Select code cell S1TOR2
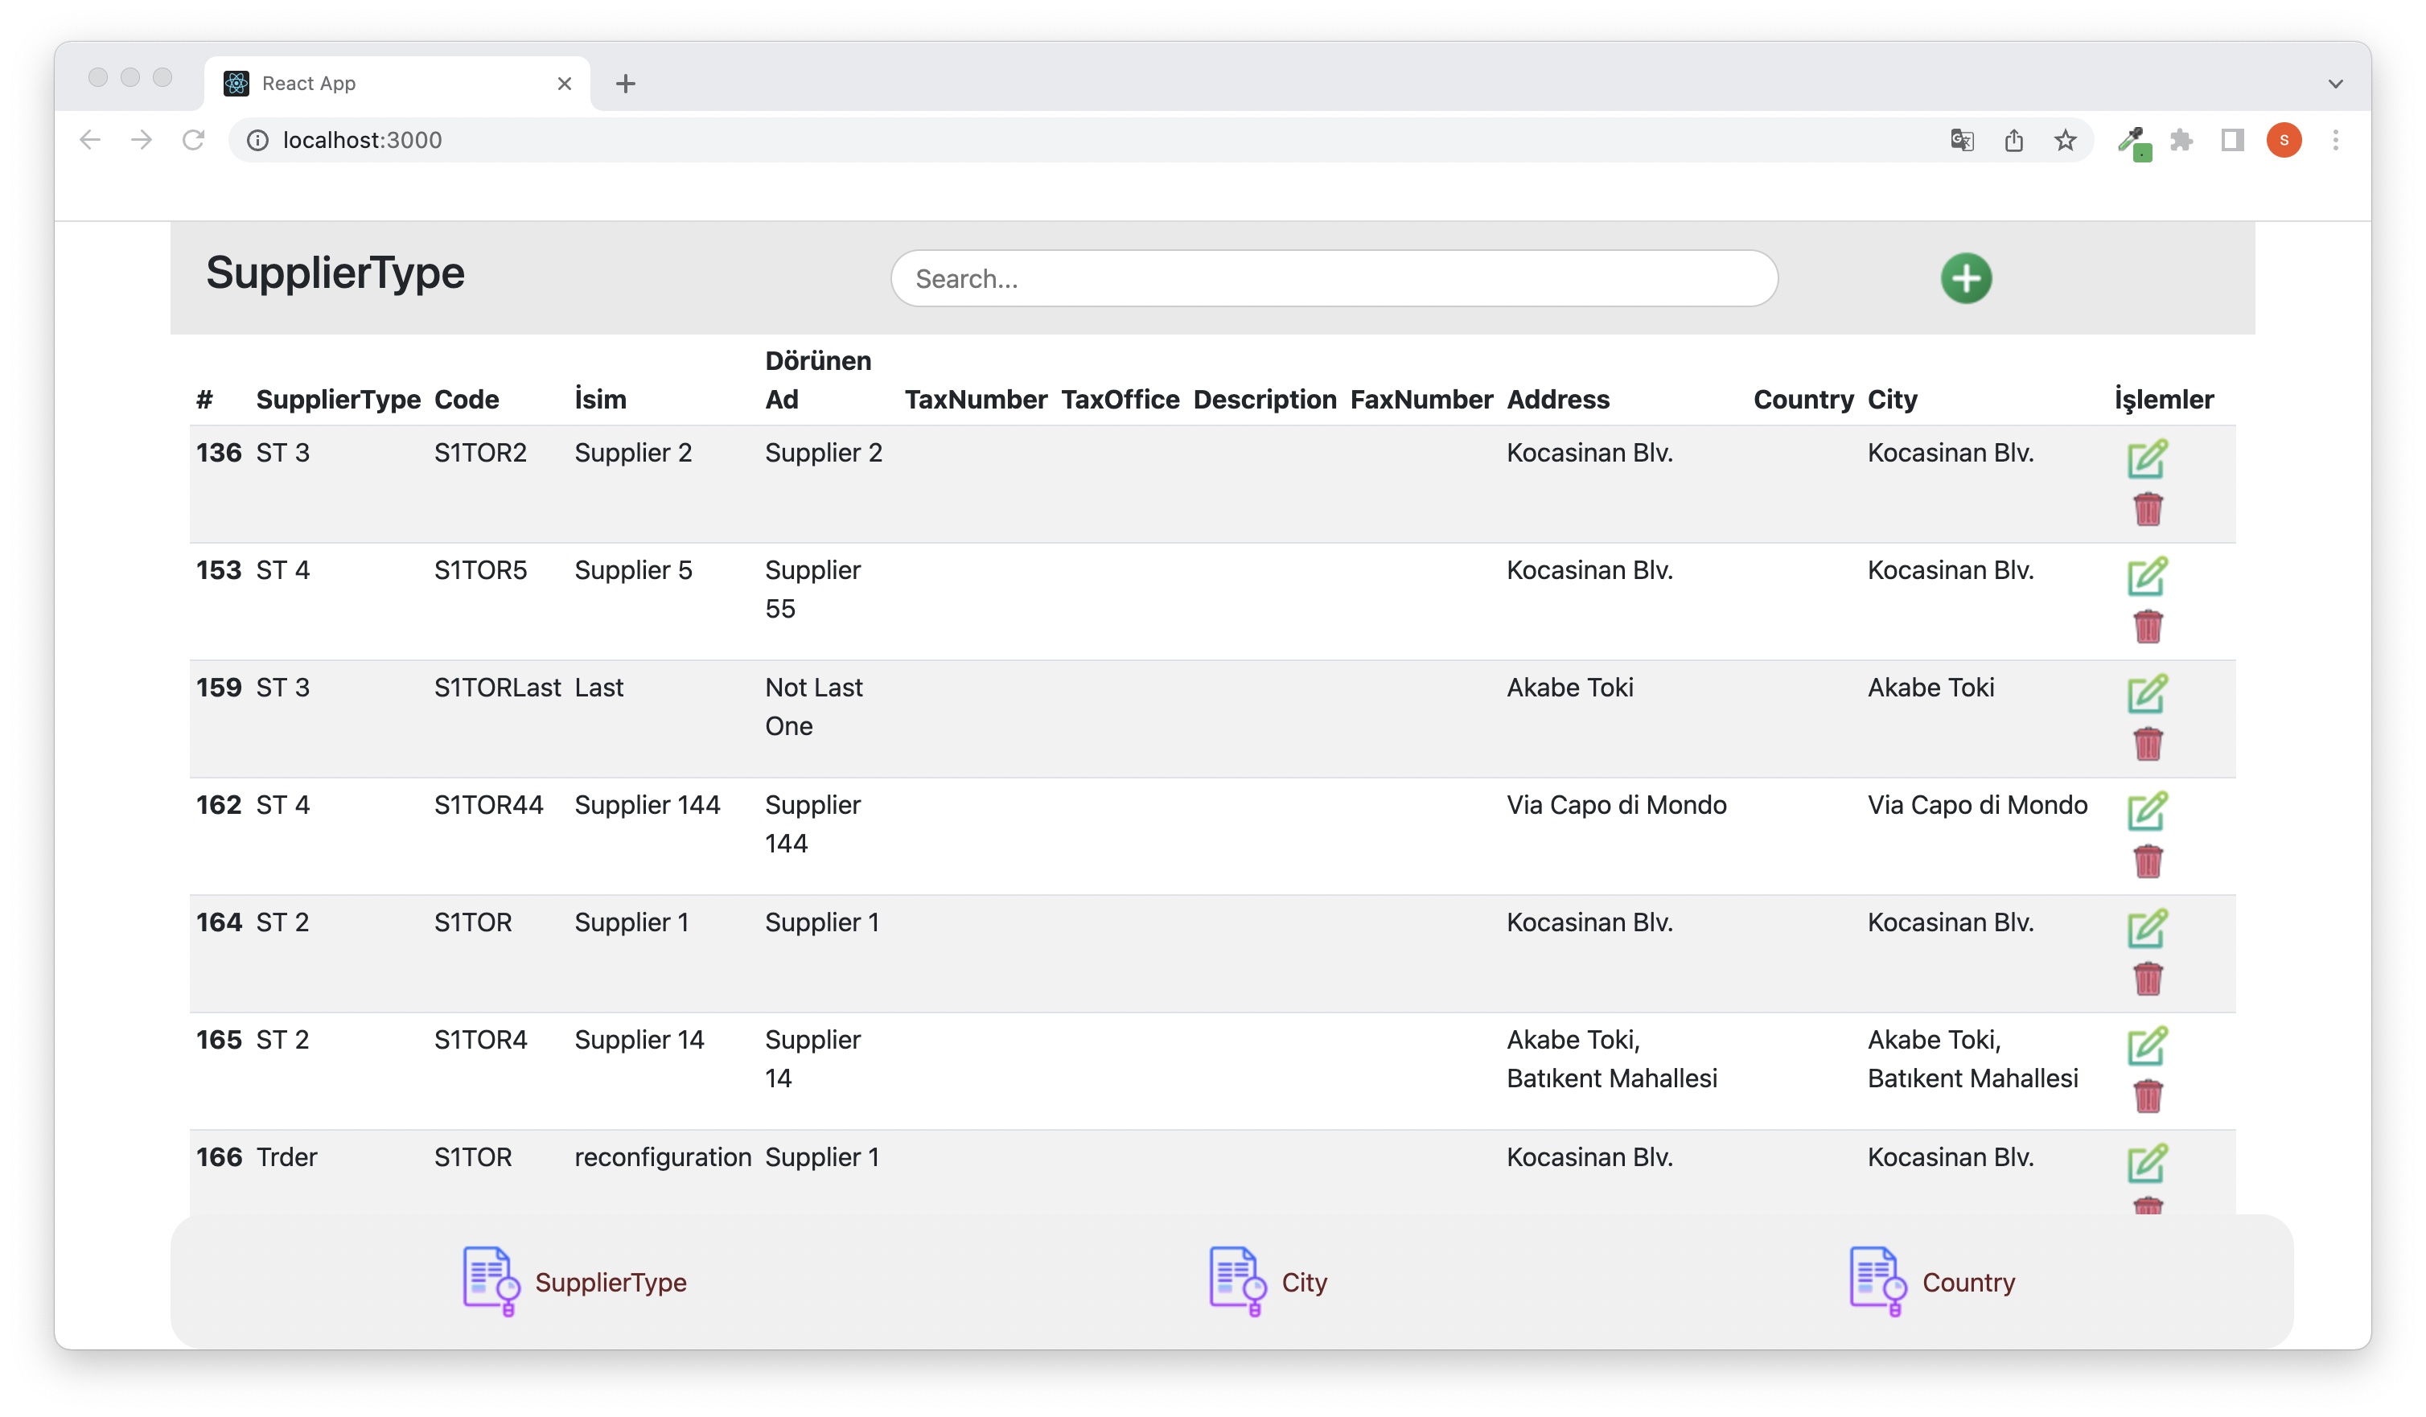Image resolution: width=2426 pixels, height=1417 pixels. coord(480,453)
